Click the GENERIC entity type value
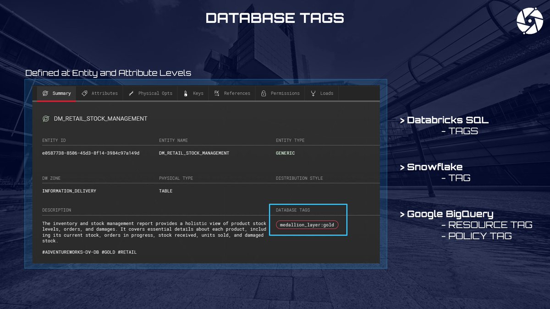 pos(285,153)
